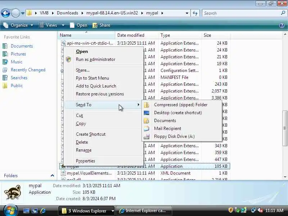Image resolution: width=288 pixels, height=216 pixels.
Task: Open the 3 Windows Explorer taskbar group
Action: (x=86, y=211)
